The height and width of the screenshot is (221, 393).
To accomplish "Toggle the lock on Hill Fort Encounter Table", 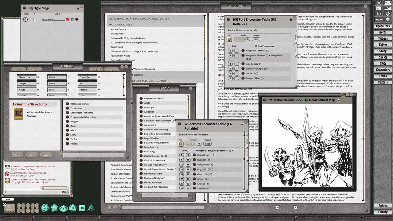I will tap(291, 19).
